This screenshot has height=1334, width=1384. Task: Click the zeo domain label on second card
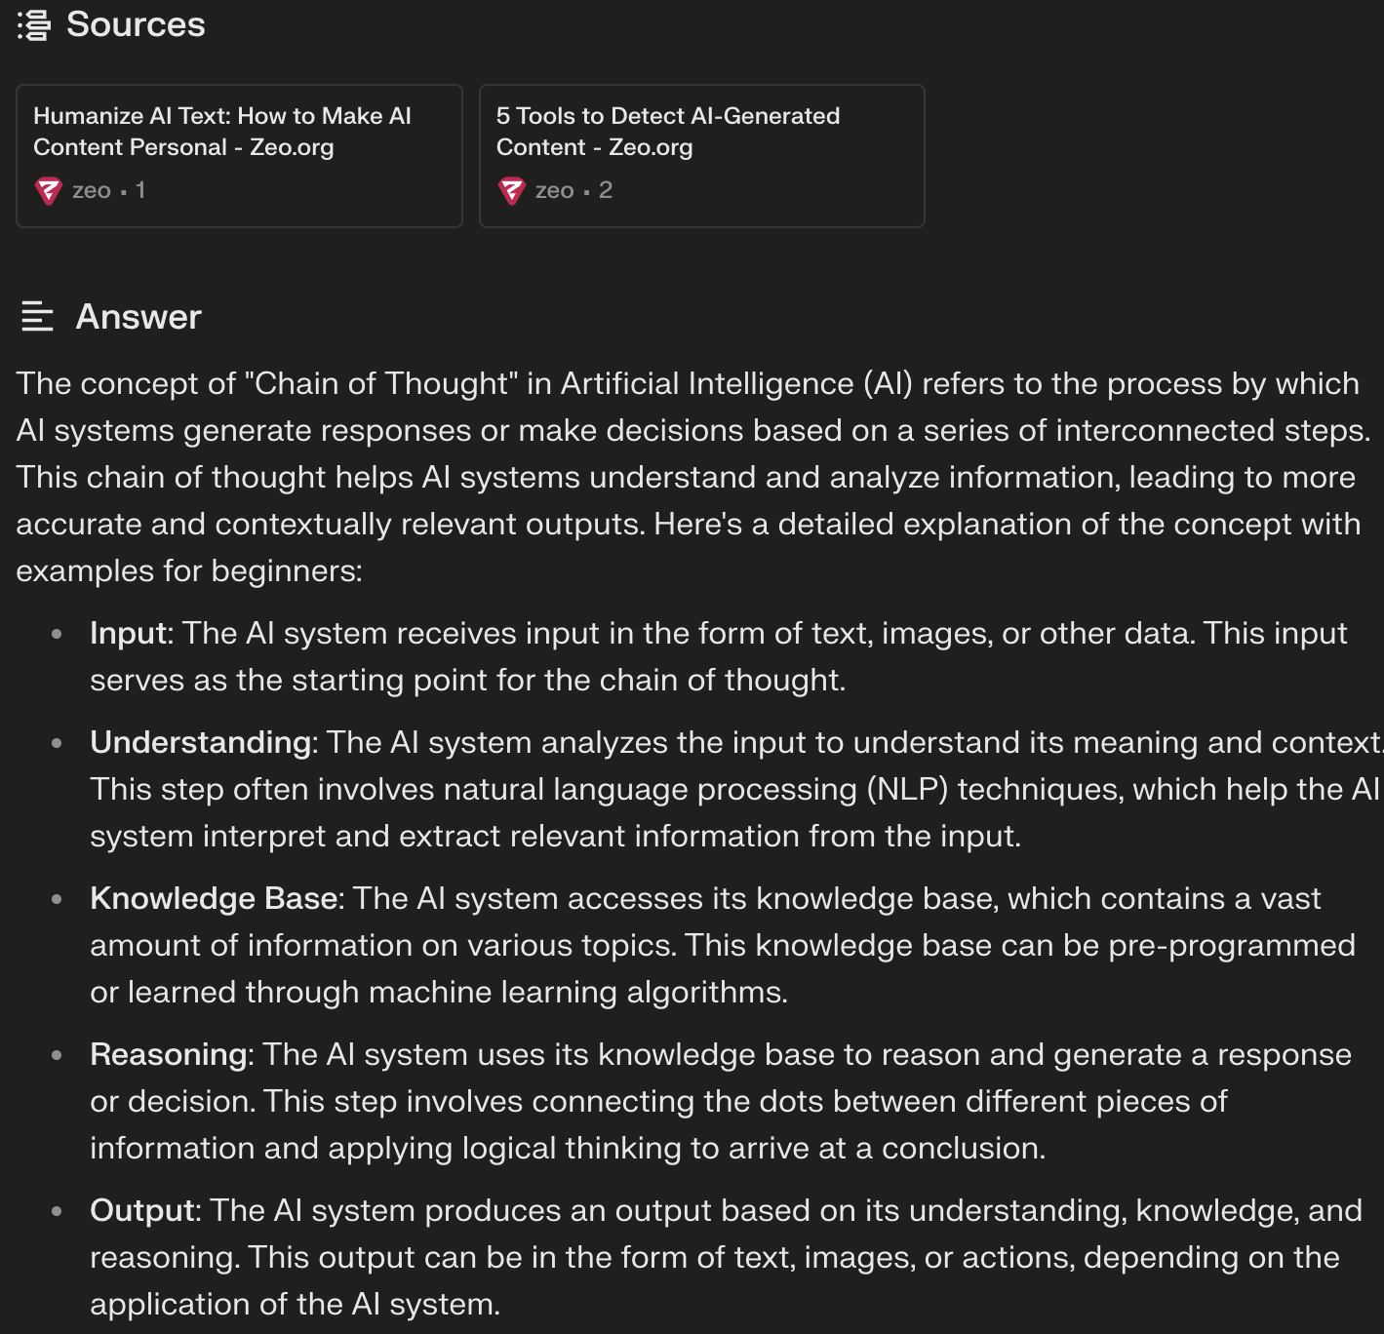pyautogui.click(x=555, y=190)
